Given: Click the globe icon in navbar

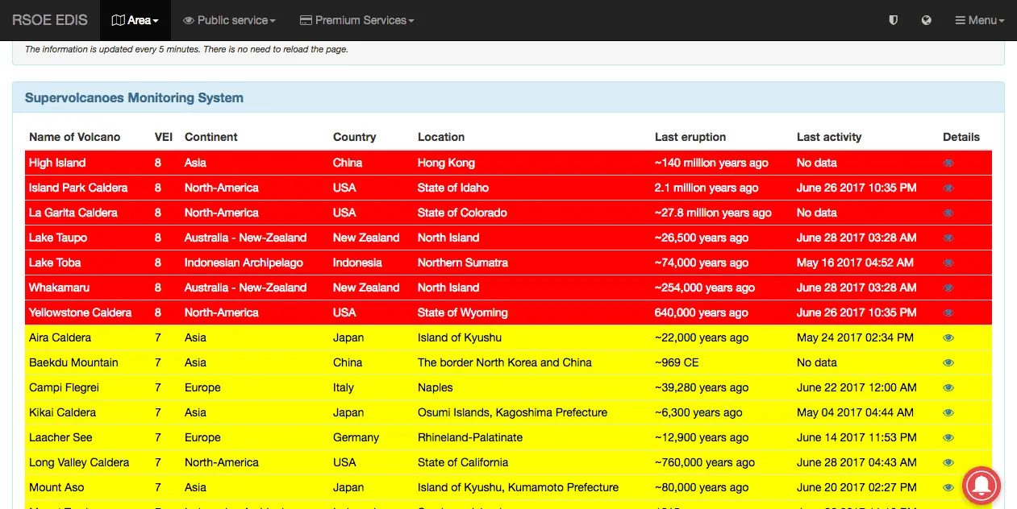Looking at the screenshot, I should 927,20.
